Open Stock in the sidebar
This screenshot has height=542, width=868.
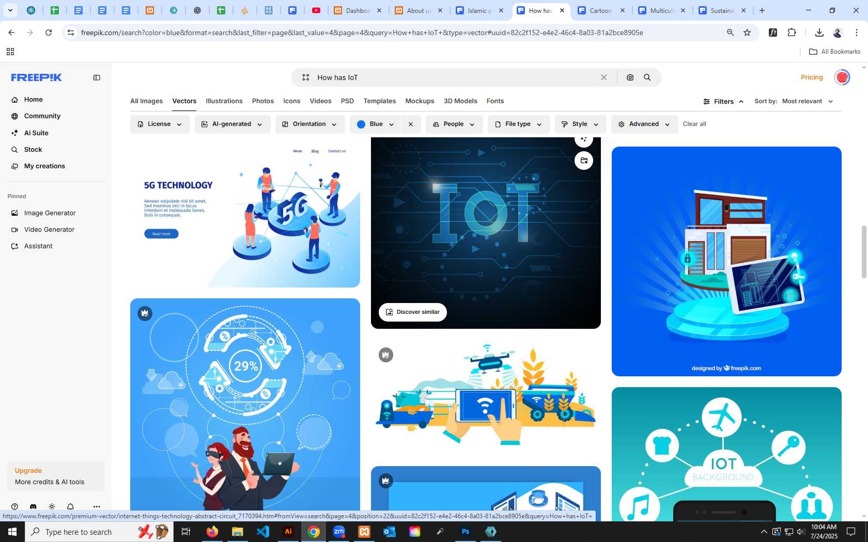[33, 150]
